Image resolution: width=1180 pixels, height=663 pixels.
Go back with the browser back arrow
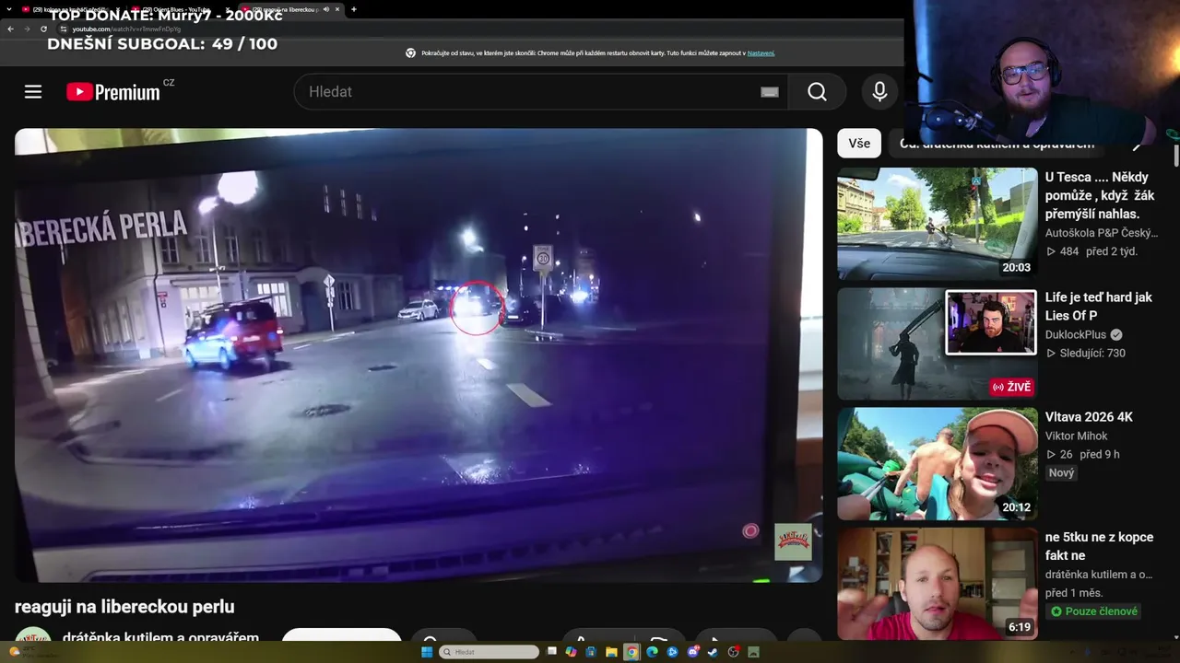pos(10,29)
